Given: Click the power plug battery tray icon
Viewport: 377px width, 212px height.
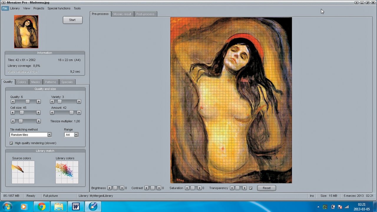Looking at the screenshot, I should (x=333, y=207).
